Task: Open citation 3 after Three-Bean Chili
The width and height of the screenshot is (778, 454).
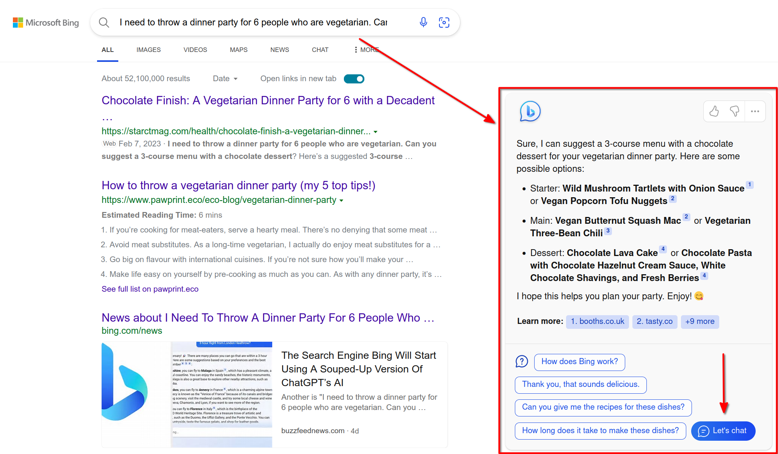Action: 608,231
